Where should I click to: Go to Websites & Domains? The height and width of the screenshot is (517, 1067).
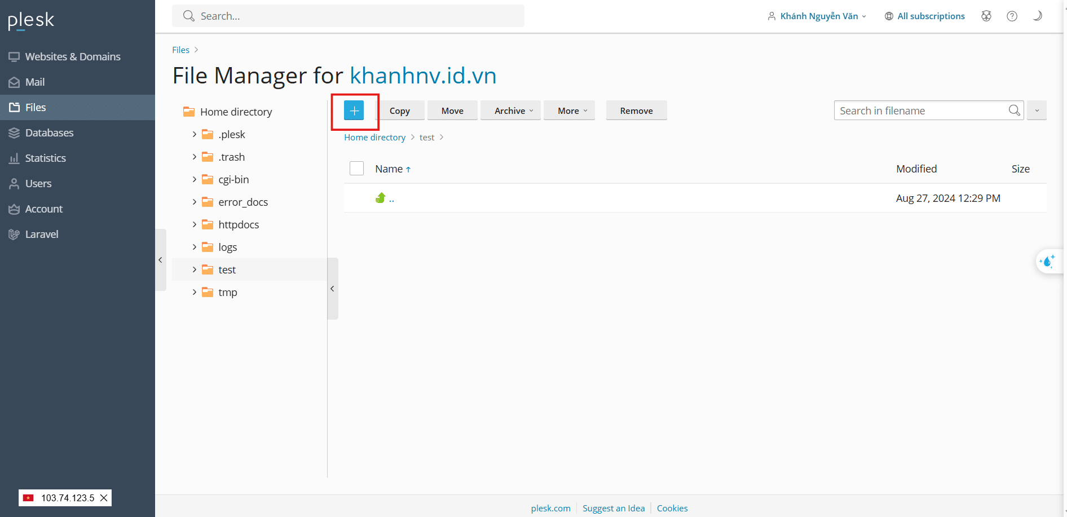click(72, 57)
